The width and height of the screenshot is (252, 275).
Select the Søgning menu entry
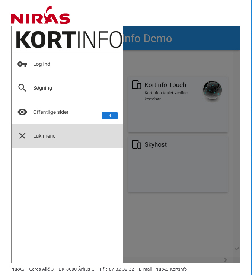point(67,88)
